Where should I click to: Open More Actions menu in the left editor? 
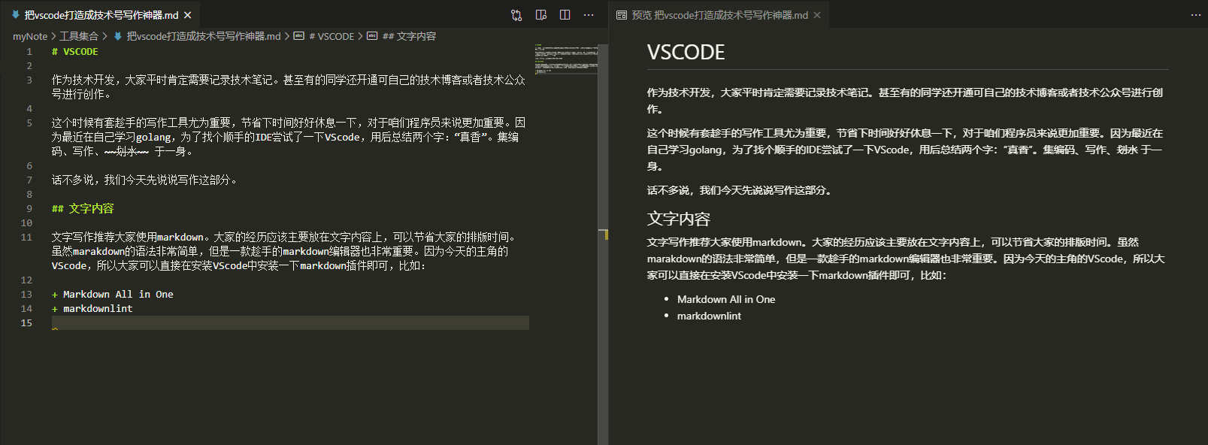589,15
